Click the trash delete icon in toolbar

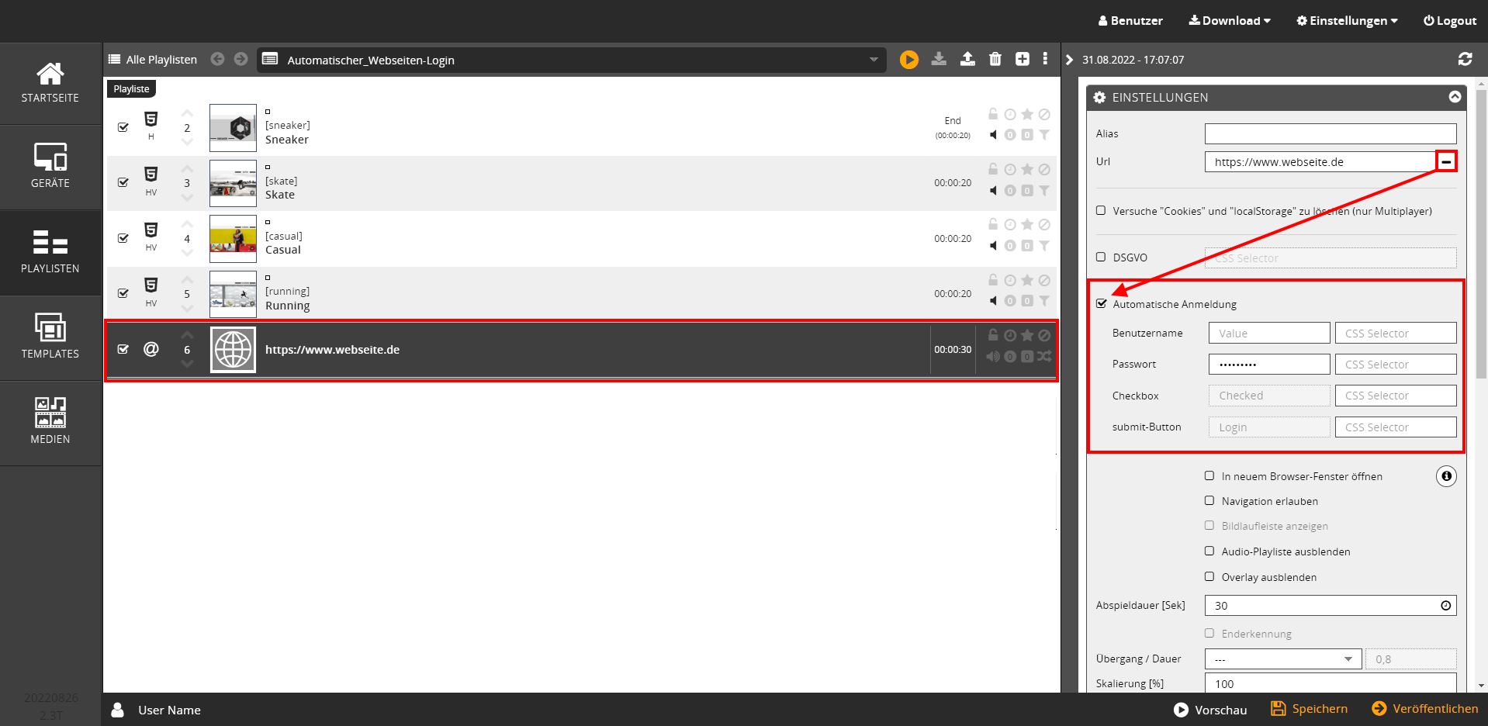pyautogui.click(x=995, y=59)
